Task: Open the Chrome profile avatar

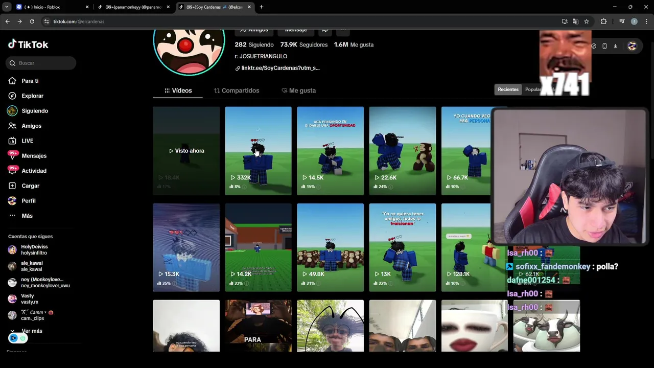Action: (x=634, y=21)
